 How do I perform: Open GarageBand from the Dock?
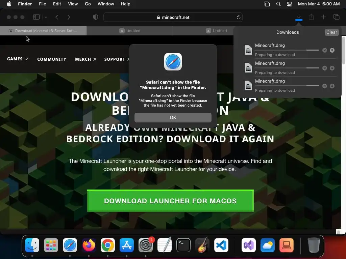[x=202, y=245]
